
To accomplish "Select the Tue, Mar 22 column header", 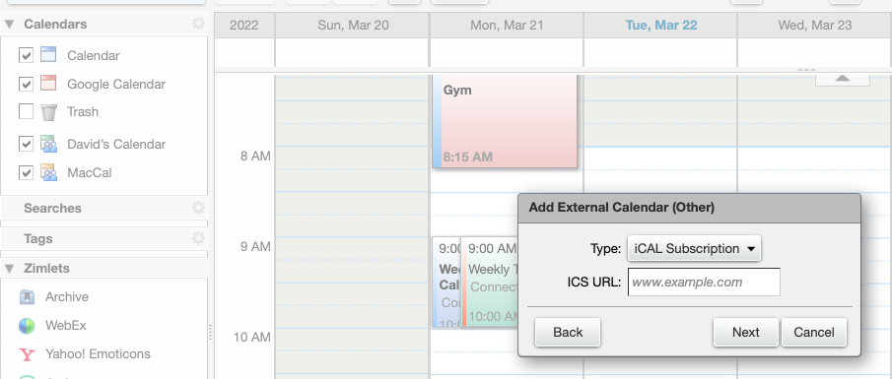I will click(661, 25).
